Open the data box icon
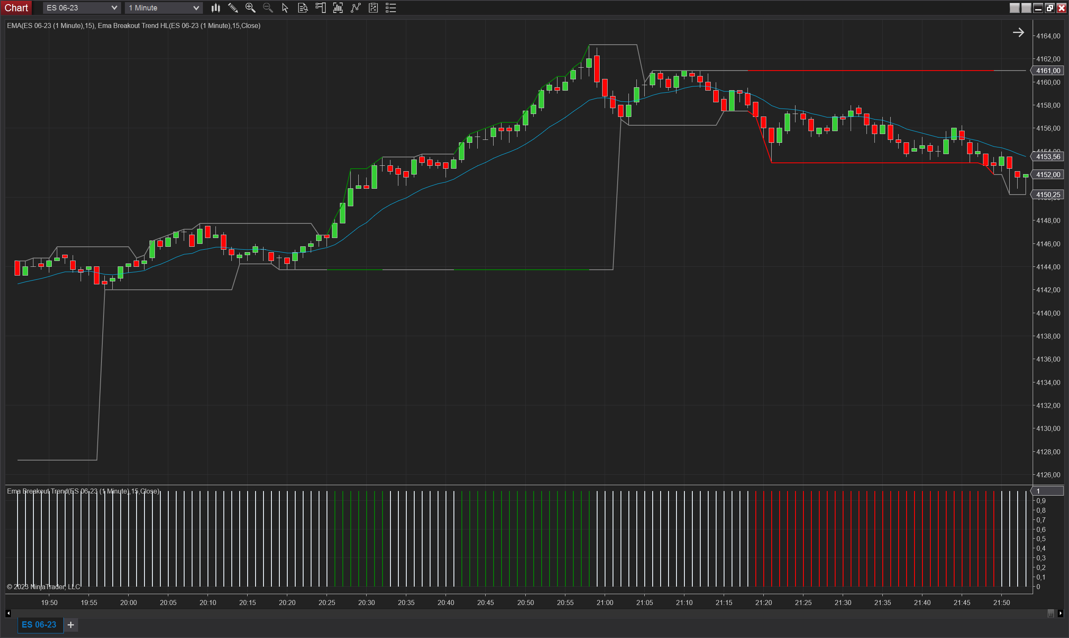Viewport: 1069px width, 638px height. coord(303,8)
